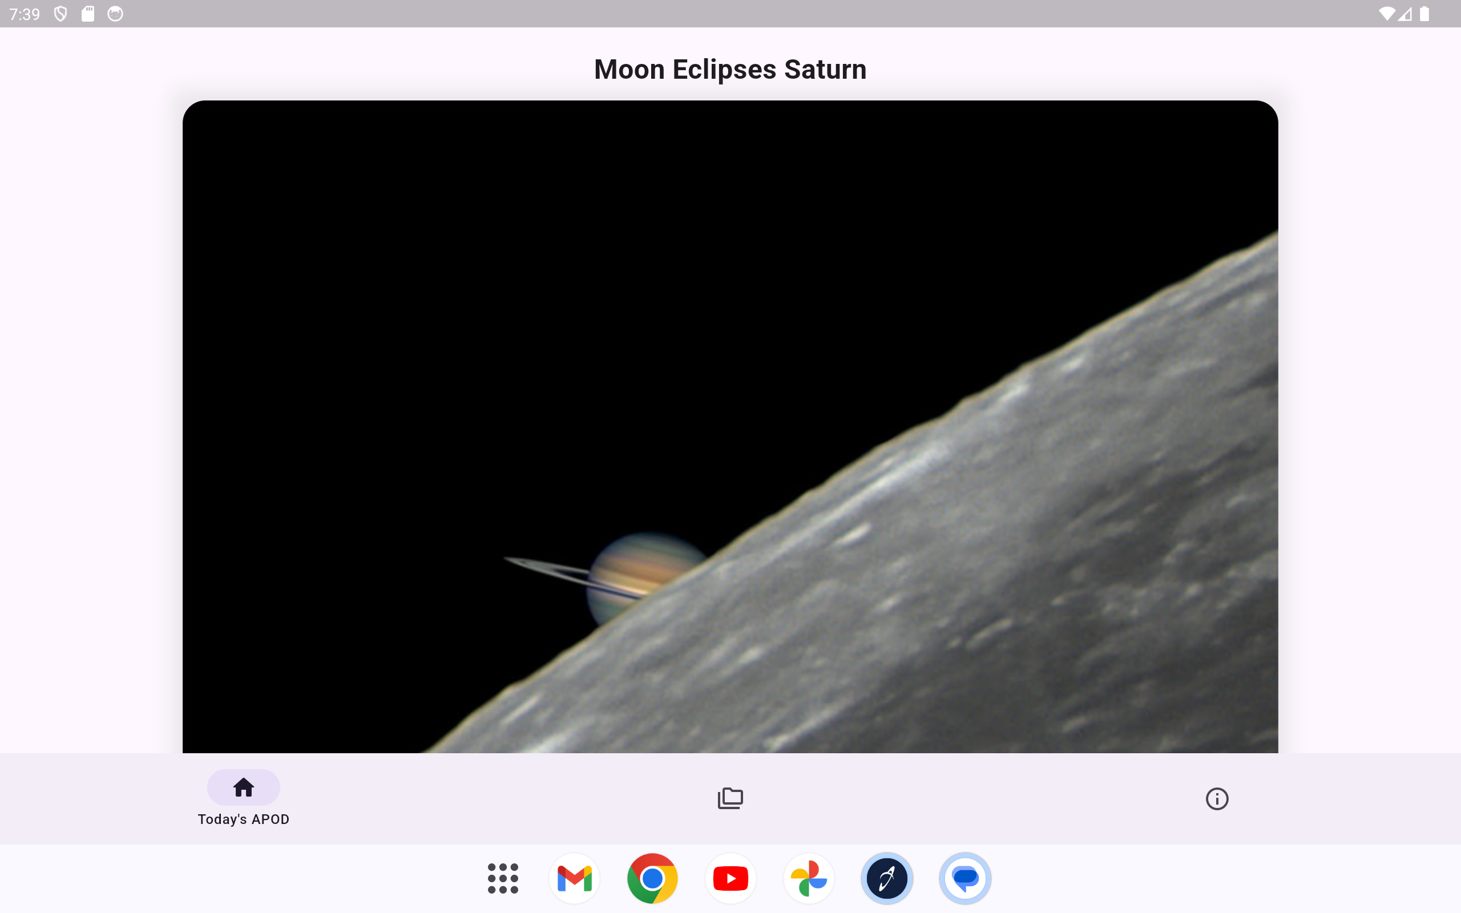Open Google Messages
Viewport: 1461px width, 913px height.
964,879
